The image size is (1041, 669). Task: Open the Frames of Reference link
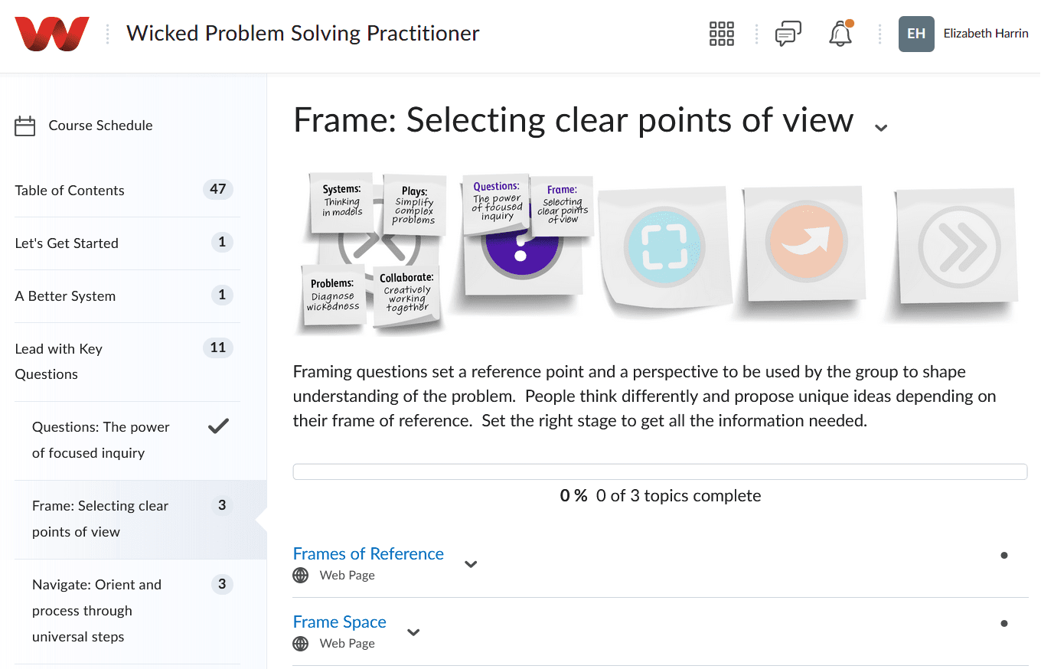tap(368, 553)
